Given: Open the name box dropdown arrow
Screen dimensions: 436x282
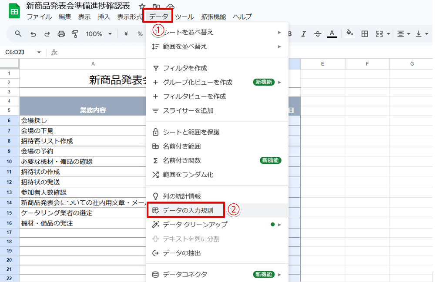Looking at the screenshot, I should pos(39,52).
